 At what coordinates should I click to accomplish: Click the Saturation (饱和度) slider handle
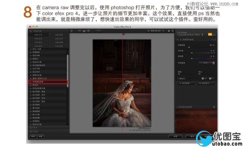pos(192,58)
